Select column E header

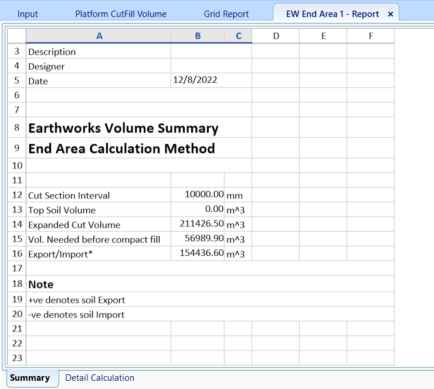[323, 36]
